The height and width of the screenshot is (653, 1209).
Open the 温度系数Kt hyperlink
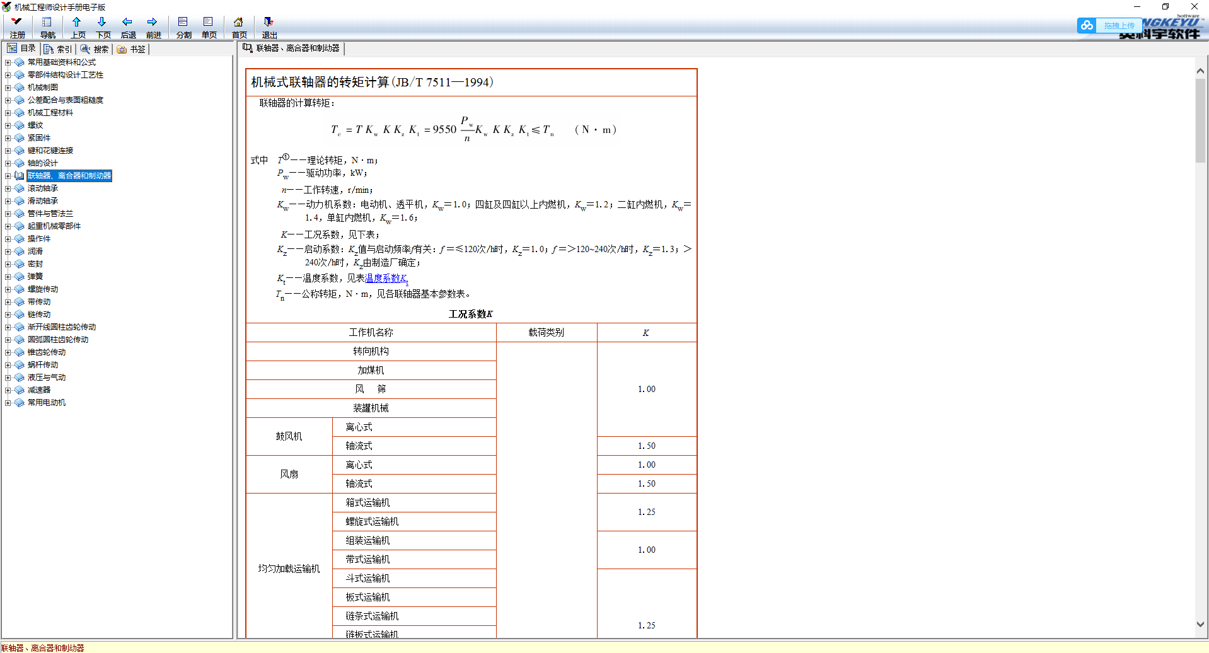[x=387, y=278]
